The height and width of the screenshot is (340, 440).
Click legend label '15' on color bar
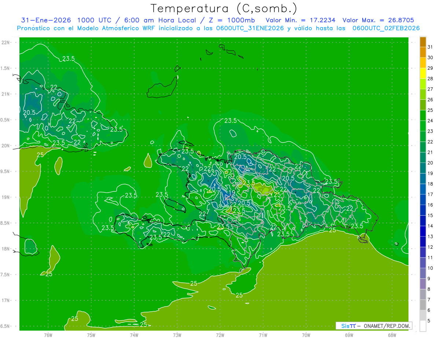click(430, 216)
